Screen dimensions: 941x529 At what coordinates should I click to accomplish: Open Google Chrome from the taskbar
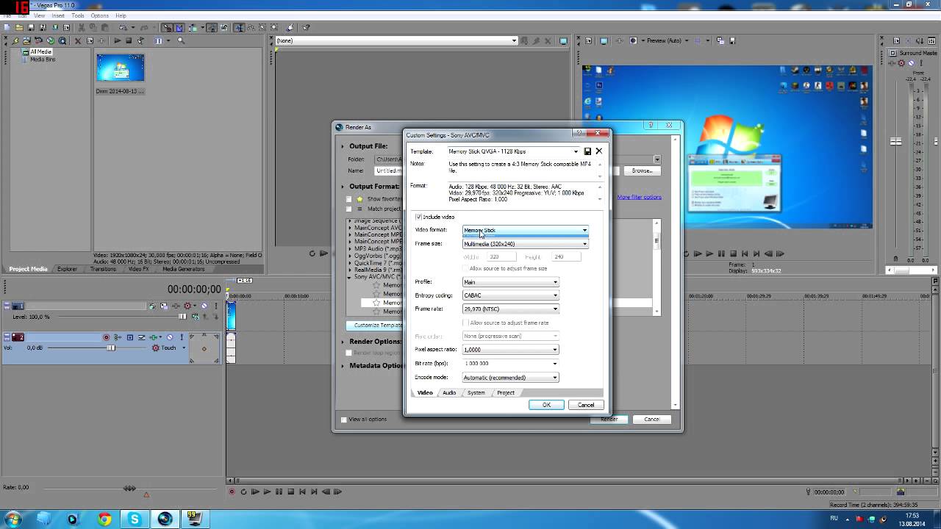(x=104, y=519)
